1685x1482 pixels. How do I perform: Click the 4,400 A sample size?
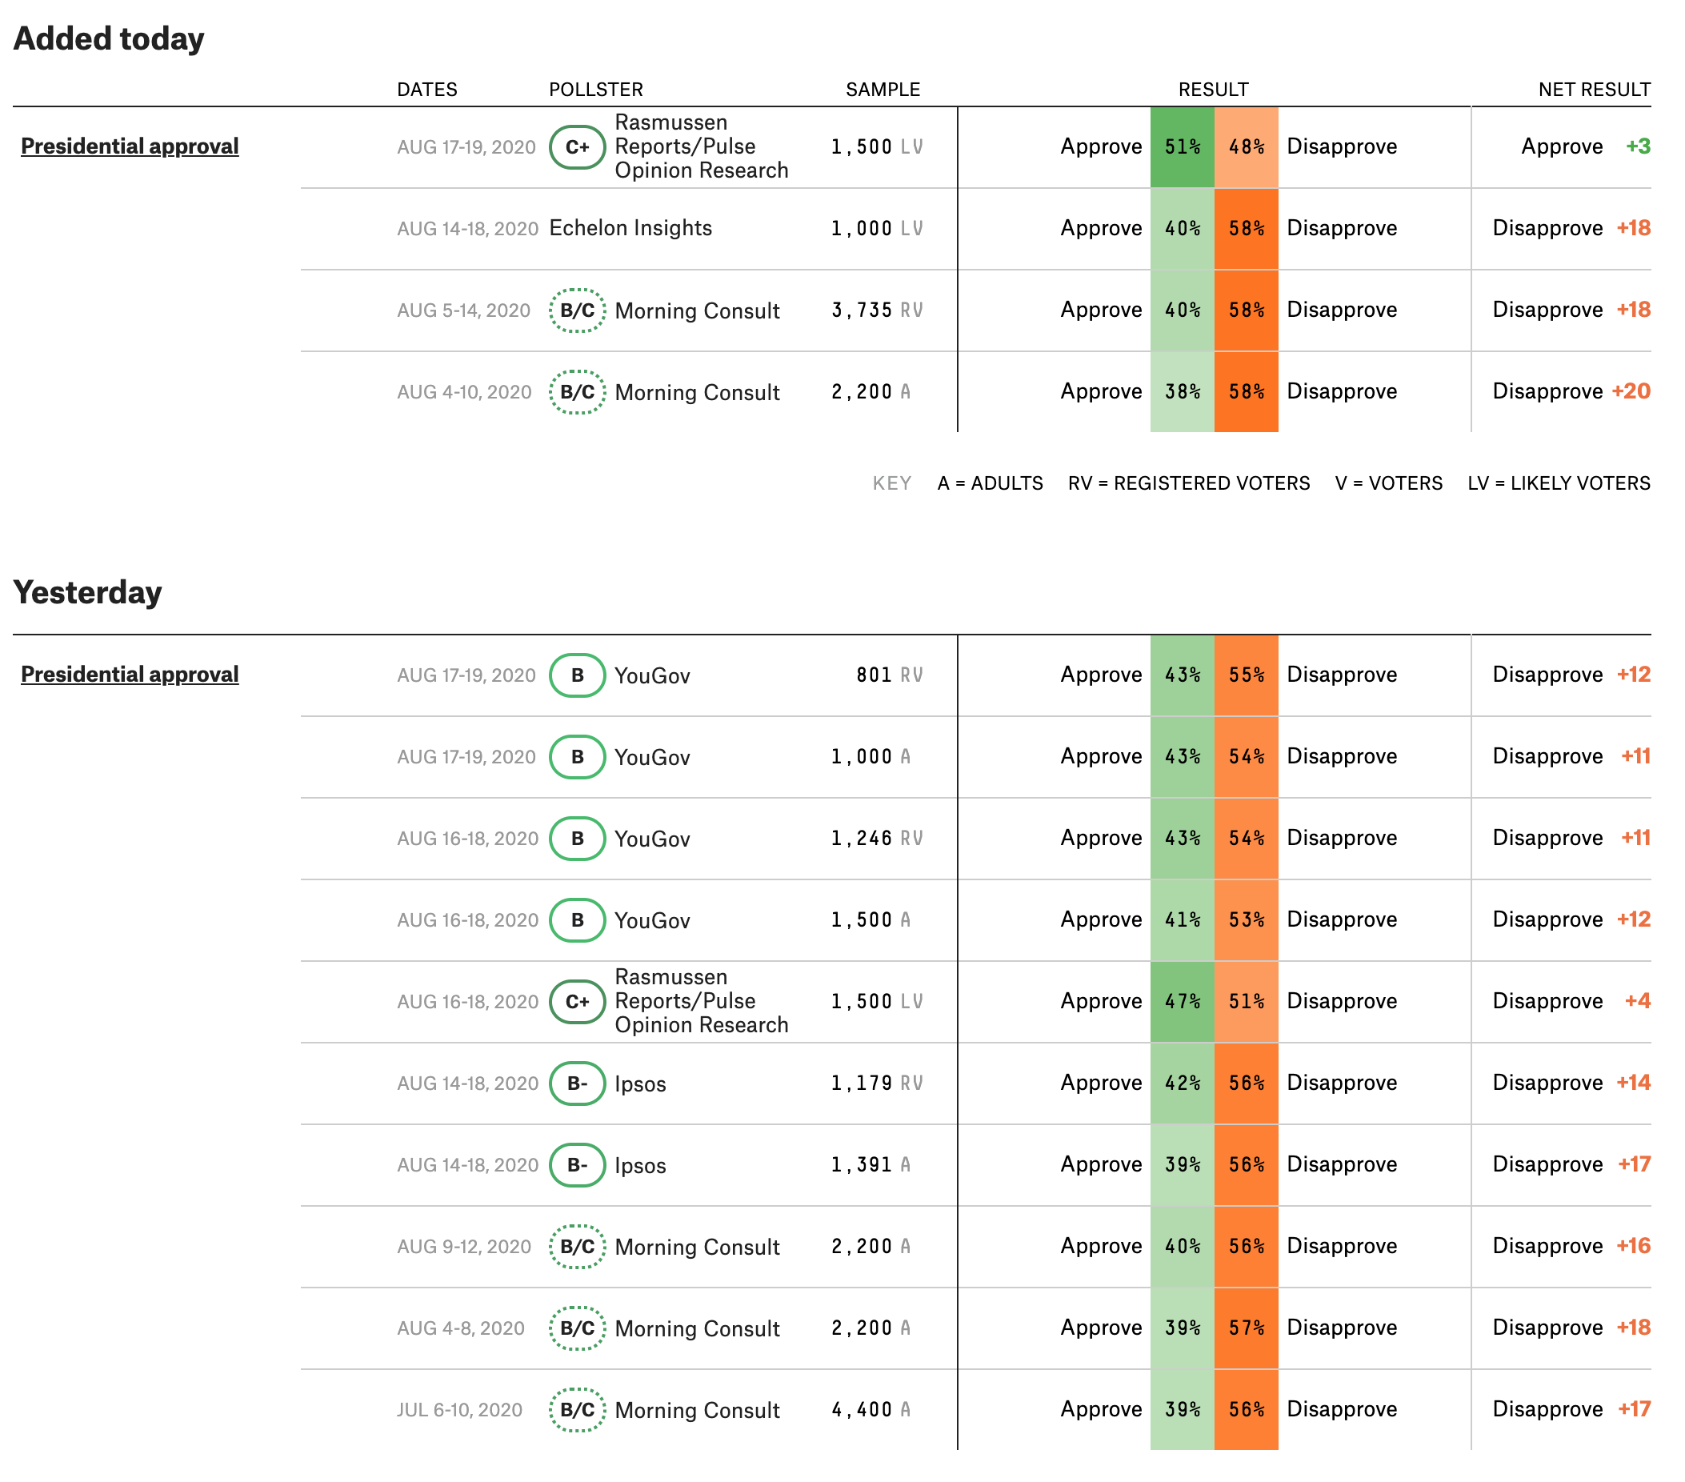(871, 1409)
